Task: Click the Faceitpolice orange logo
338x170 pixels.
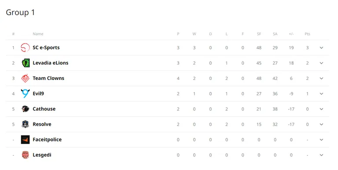Action: 25,140
